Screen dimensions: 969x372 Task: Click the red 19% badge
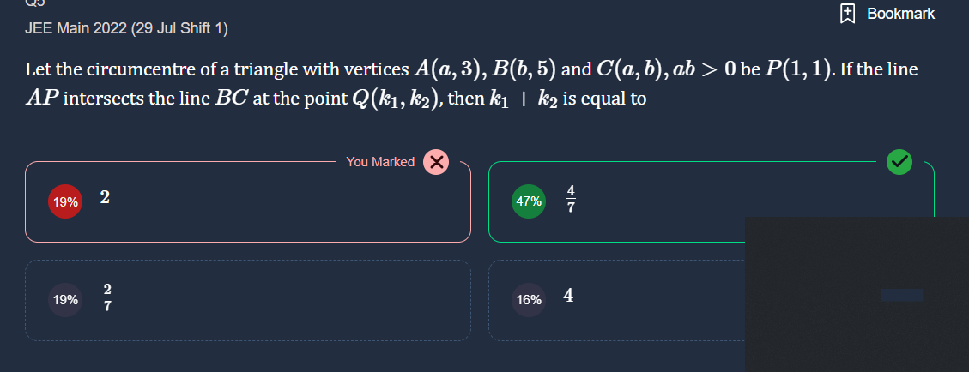65,201
